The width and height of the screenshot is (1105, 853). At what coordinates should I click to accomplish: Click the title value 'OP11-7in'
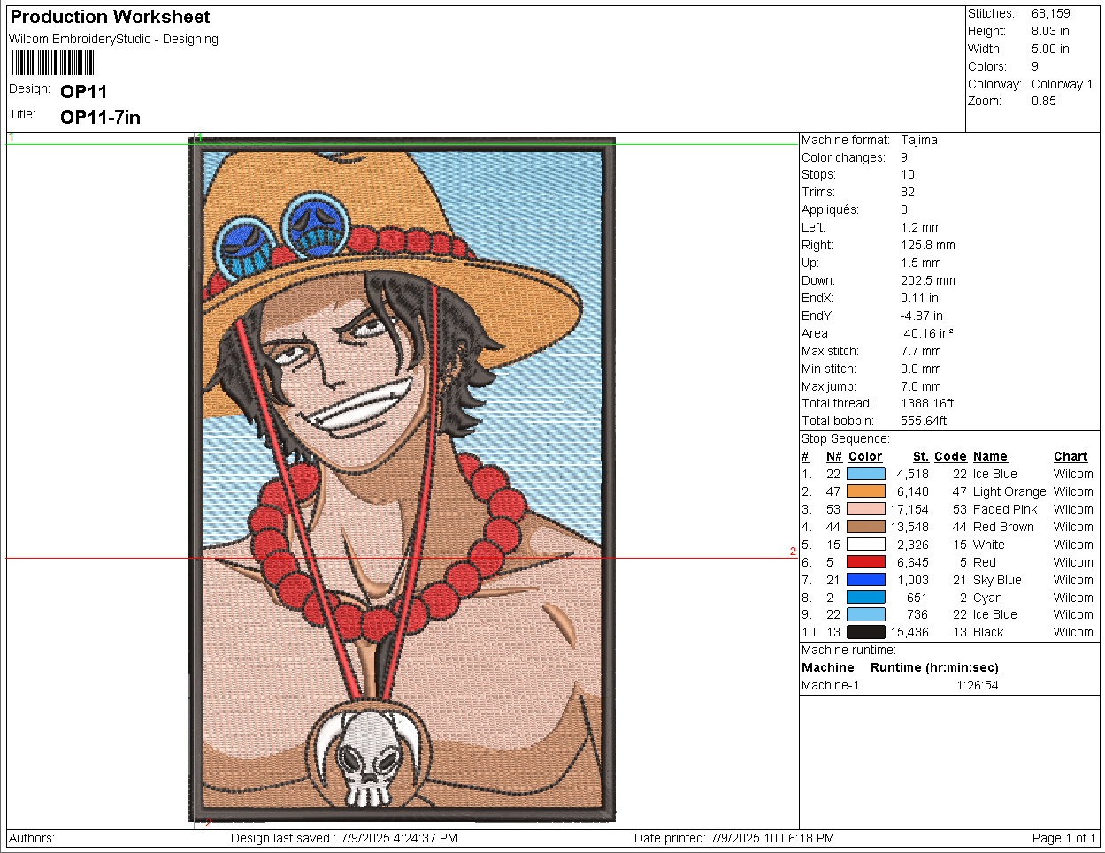tap(100, 118)
